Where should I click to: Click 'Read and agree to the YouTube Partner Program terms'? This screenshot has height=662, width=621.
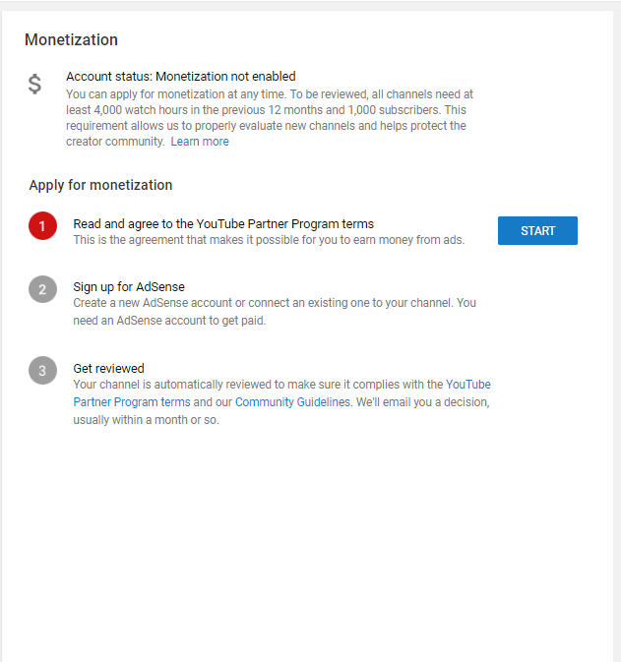point(223,223)
